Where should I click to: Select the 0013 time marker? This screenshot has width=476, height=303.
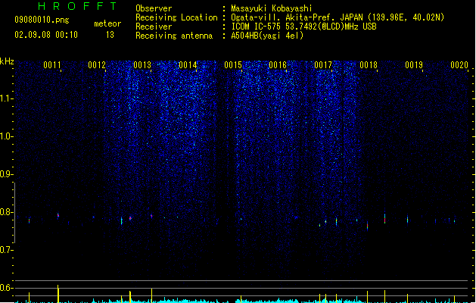142,65
